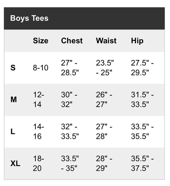Select the Hip column header

point(137,41)
